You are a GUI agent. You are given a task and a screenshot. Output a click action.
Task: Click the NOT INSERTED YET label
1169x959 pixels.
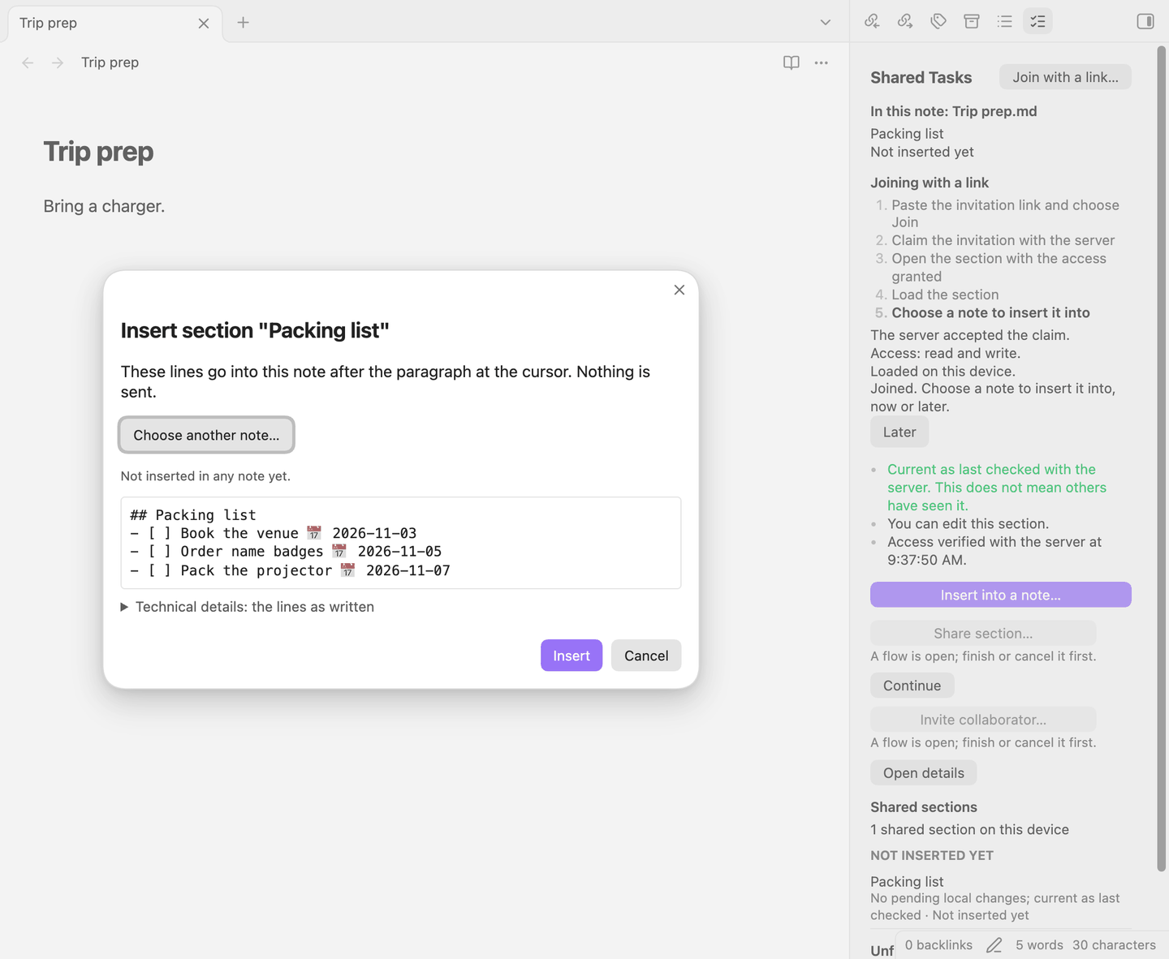click(931, 855)
